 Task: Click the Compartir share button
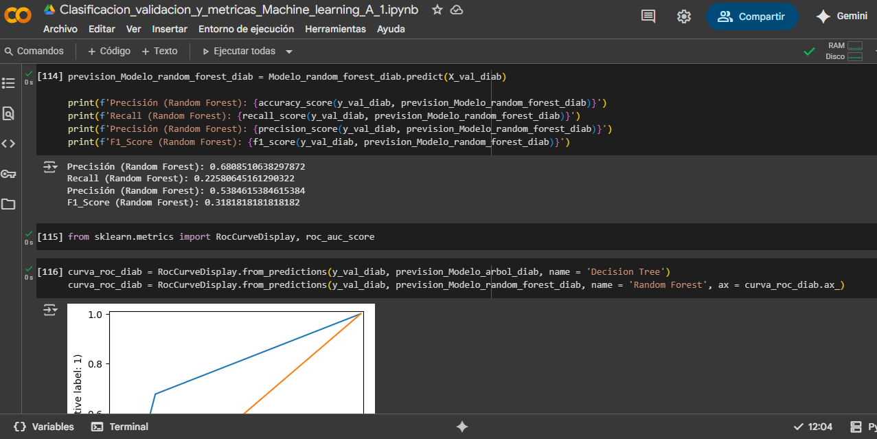pyautogui.click(x=752, y=16)
